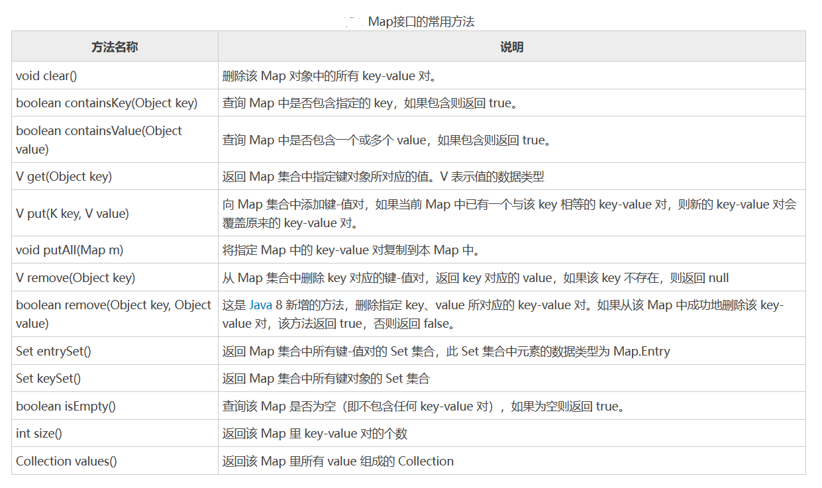
Task: Click the table title Map接口的常用方法
Action: [x=421, y=22]
